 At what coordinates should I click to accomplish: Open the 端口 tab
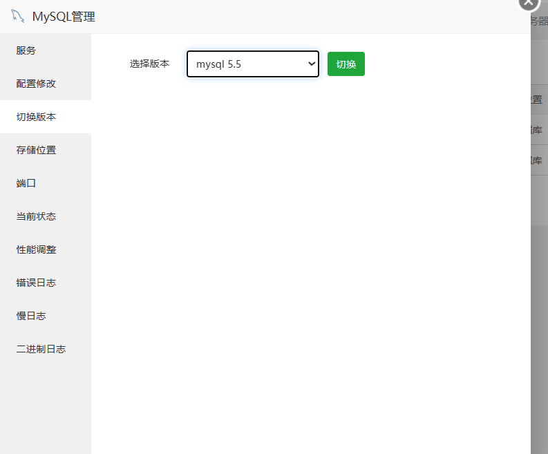coord(46,183)
